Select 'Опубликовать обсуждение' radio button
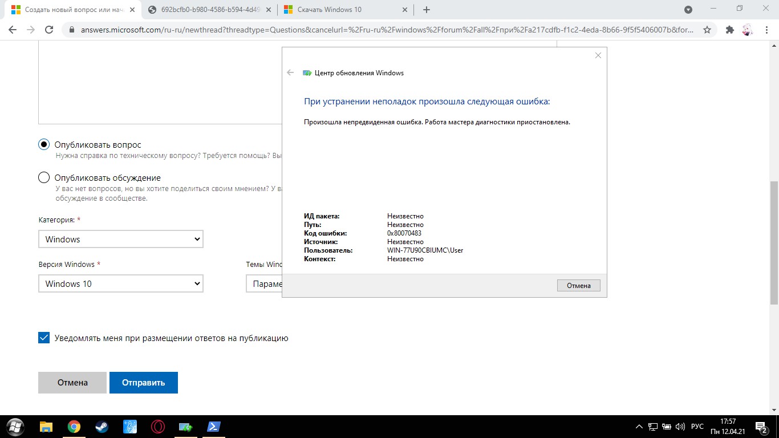The image size is (779, 438). [x=44, y=177]
